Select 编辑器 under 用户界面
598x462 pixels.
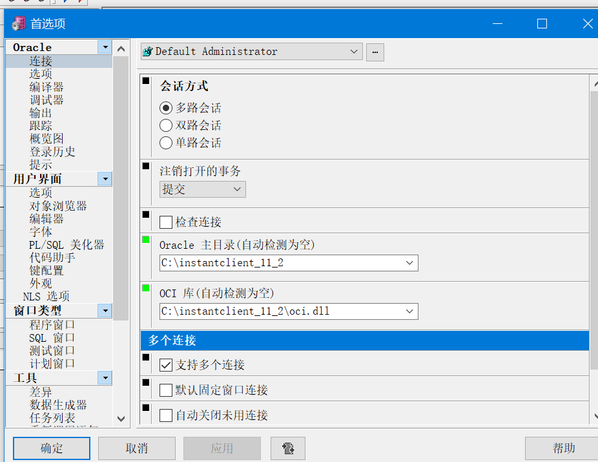pos(46,218)
